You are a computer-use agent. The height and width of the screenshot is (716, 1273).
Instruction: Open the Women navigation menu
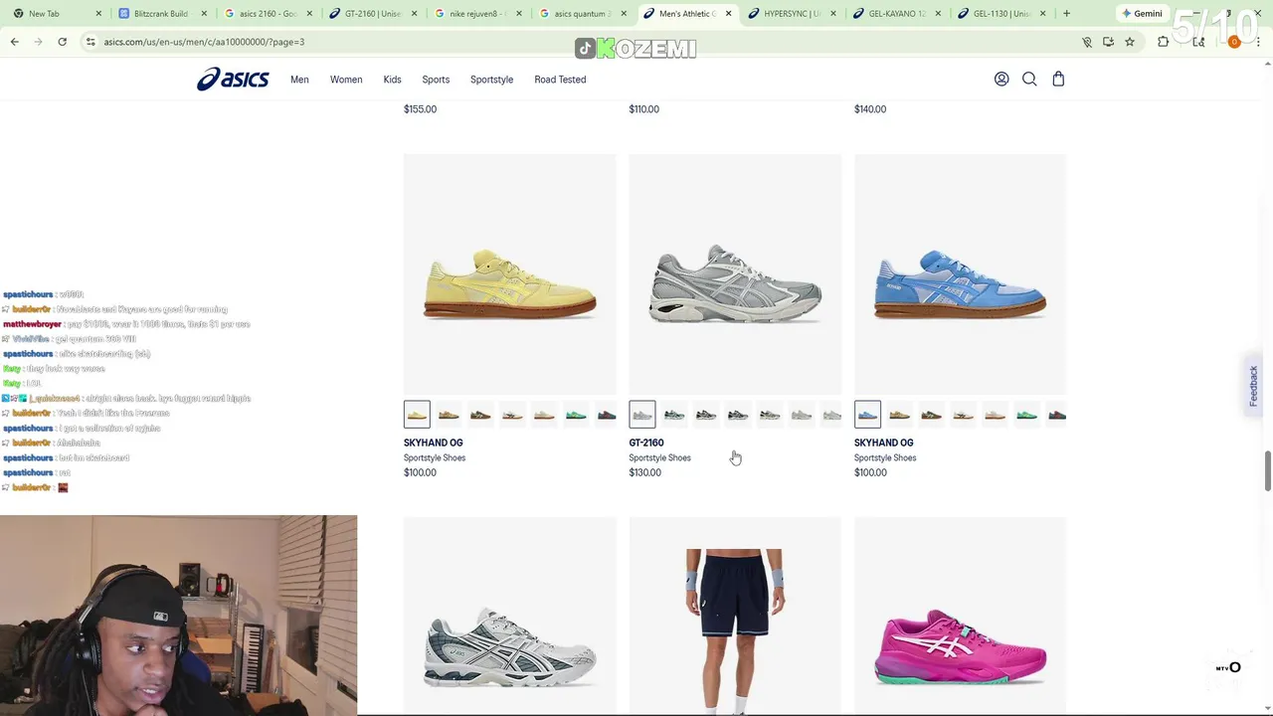[346, 80]
